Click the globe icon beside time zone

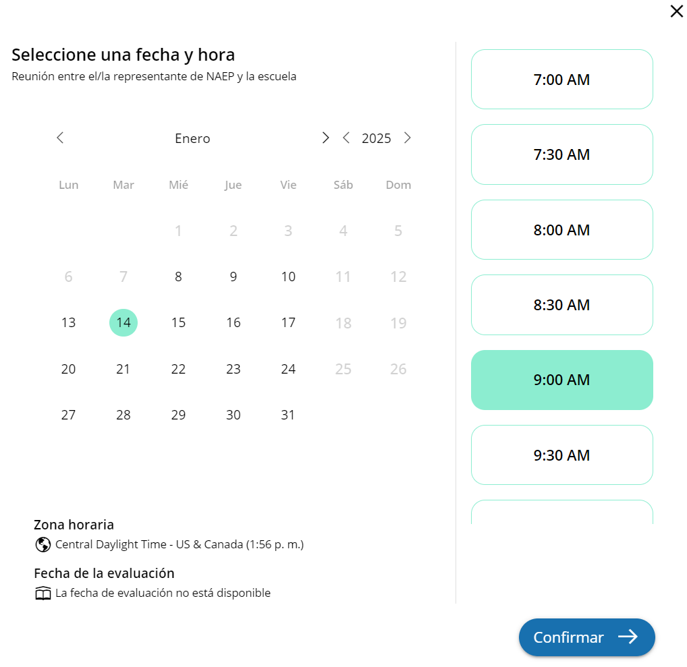point(43,544)
